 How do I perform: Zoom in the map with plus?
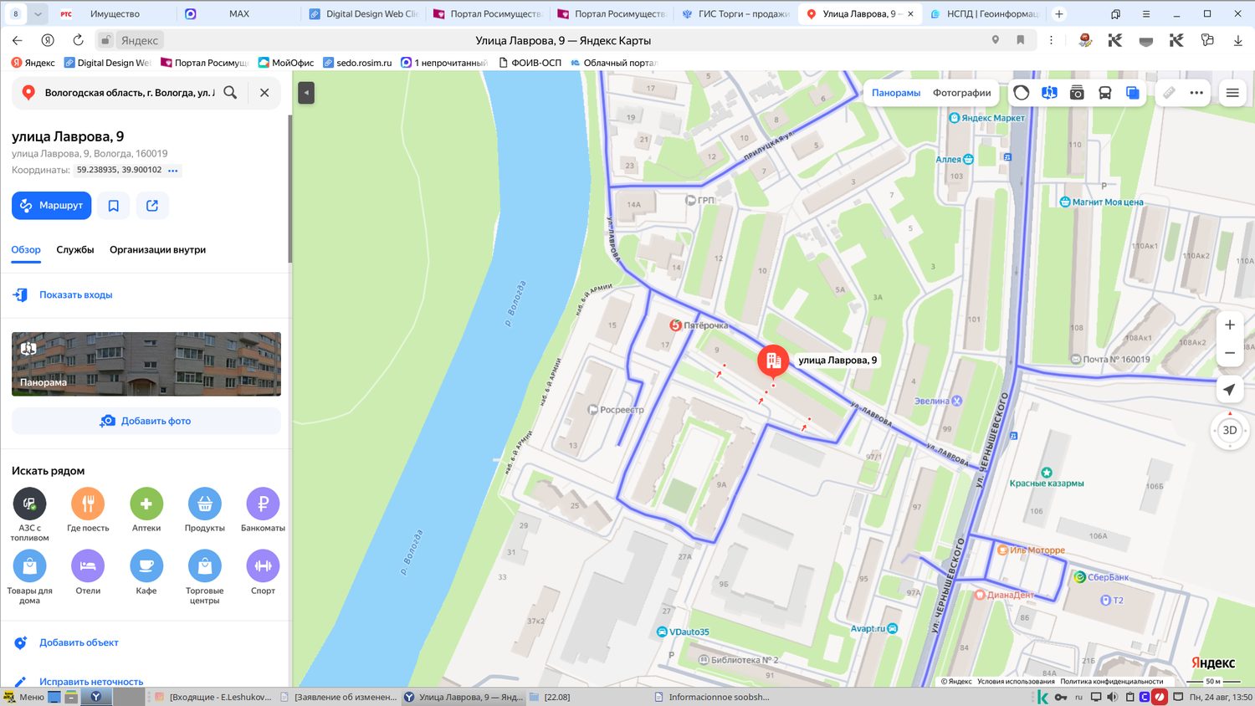click(x=1230, y=325)
